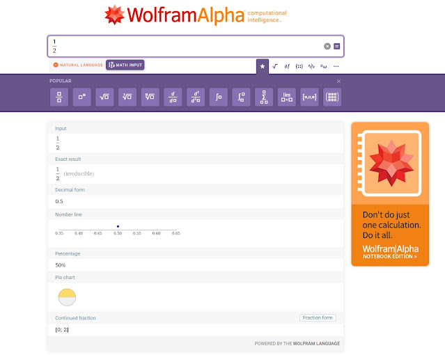Insert a limit template
This screenshot has width=445, height=355.
click(287, 97)
